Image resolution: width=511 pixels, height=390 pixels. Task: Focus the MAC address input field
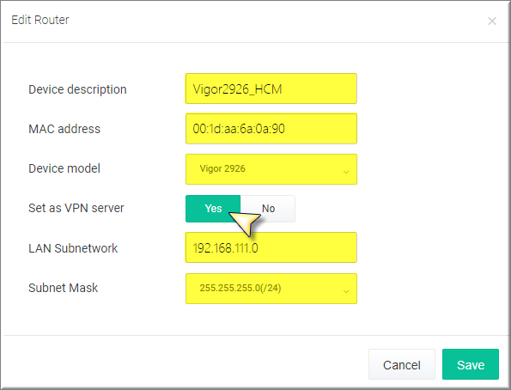[271, 129]
